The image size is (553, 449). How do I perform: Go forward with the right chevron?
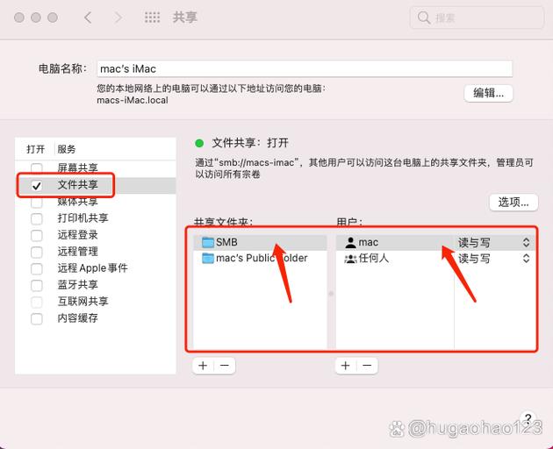[118, 18]
